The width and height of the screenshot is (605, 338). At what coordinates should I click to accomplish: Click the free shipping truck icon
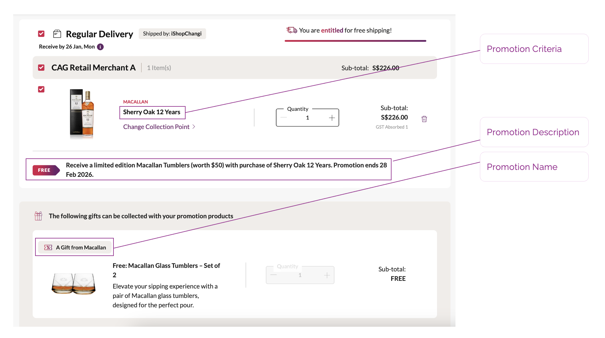tap(292, 30)
